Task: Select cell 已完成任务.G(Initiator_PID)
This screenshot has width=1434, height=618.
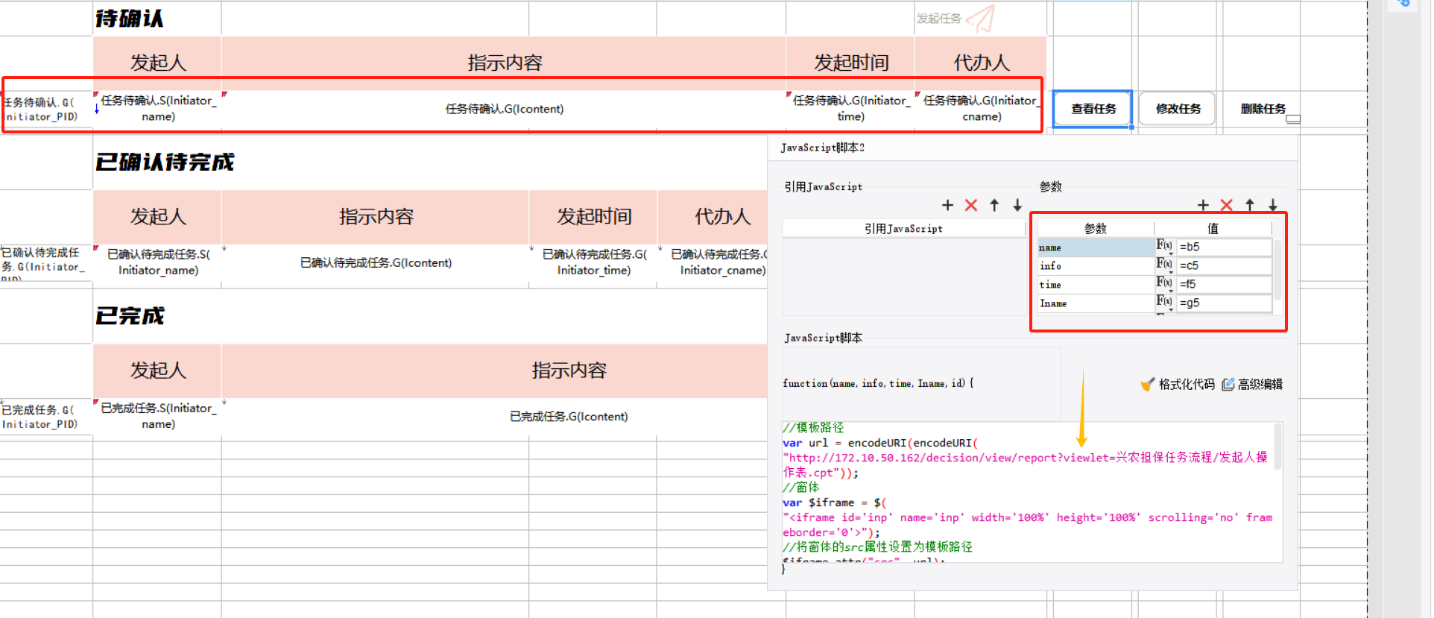Action: point(46,417)
